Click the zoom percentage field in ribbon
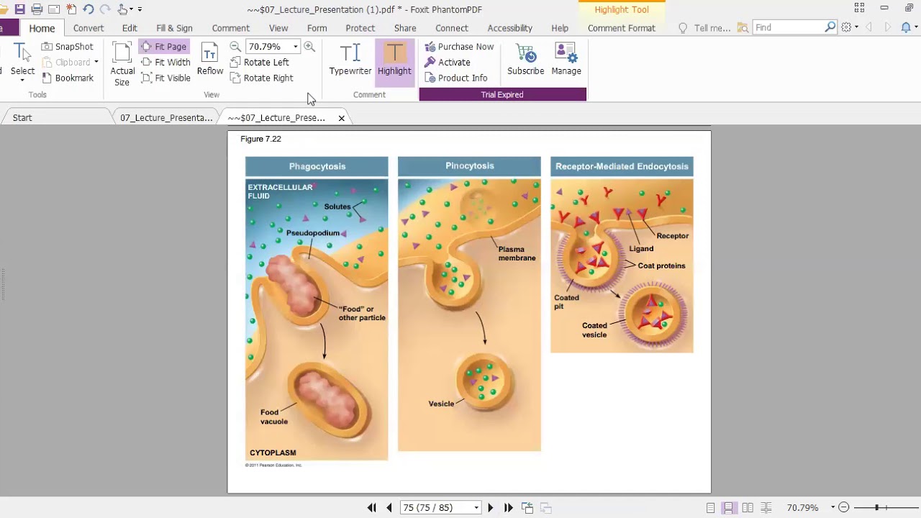 268,47
